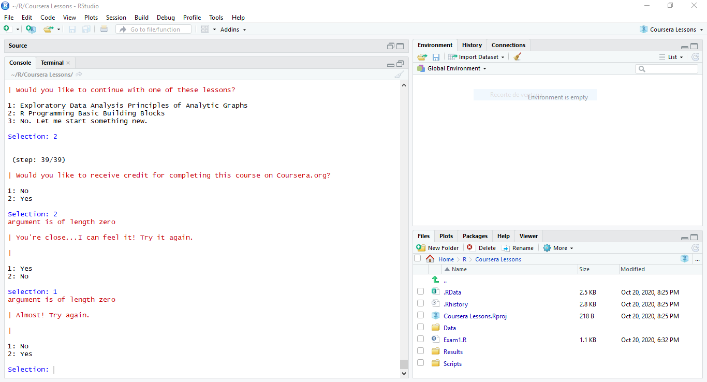Create a new R project via toolbar icon
Screen dimensions: 707x382
pos(31,29)
